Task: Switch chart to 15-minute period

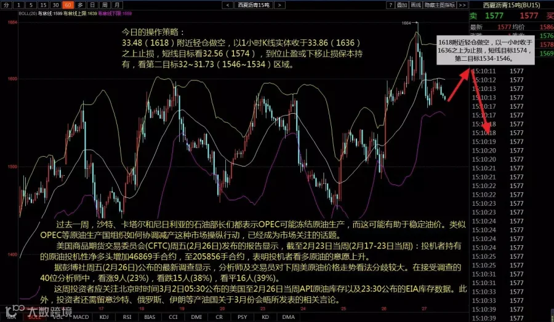Action: (x=43, y=5)
